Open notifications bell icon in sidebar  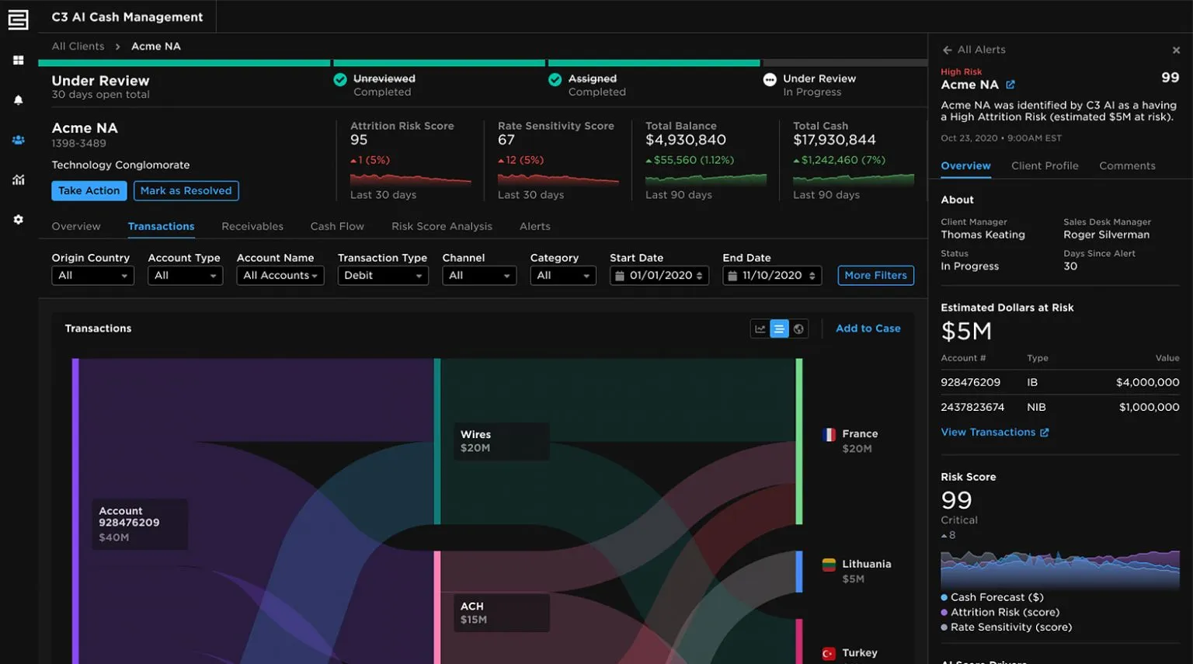click(18, 100)
